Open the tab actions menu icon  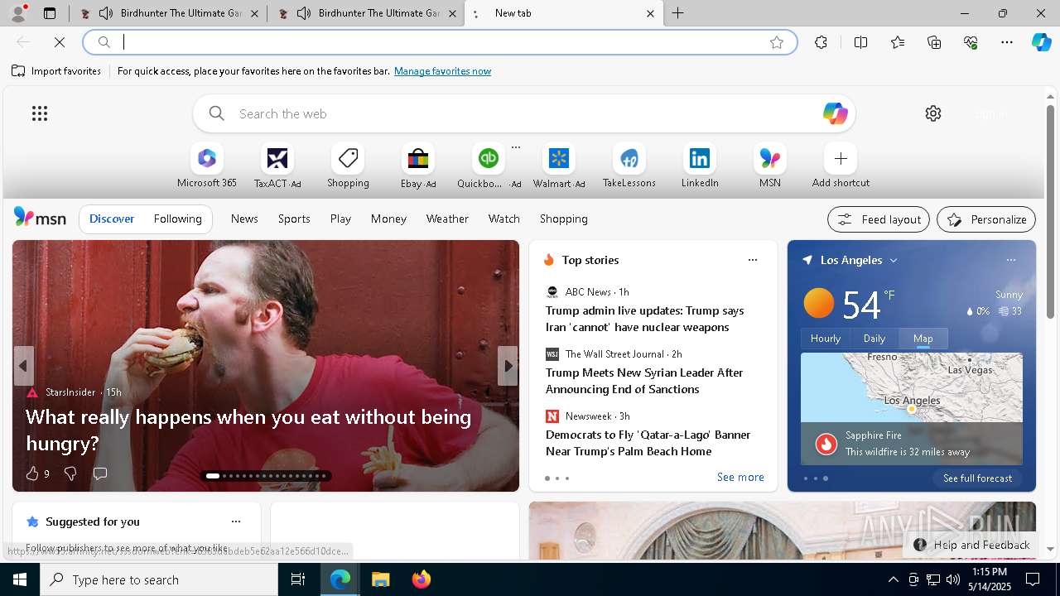pyautogui.click(x=50, y=13)
